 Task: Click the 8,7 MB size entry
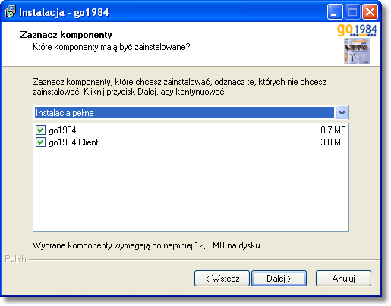click(333, 130)
